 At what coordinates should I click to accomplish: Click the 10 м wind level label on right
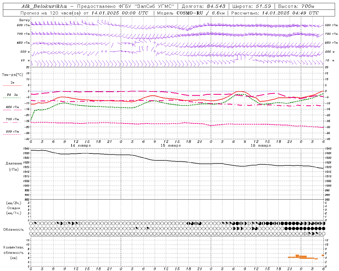329,60
